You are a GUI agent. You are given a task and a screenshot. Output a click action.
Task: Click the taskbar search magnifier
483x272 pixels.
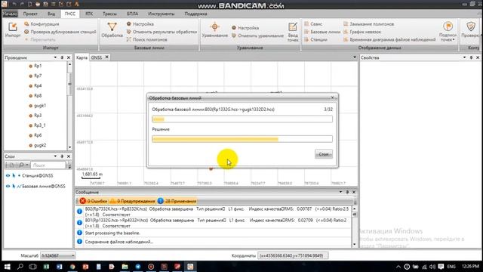[x=20, y=267]
